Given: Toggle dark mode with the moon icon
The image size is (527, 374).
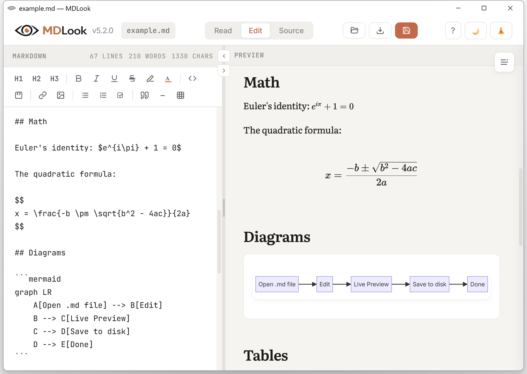Looking at the screenshot, I should (475, 31).
